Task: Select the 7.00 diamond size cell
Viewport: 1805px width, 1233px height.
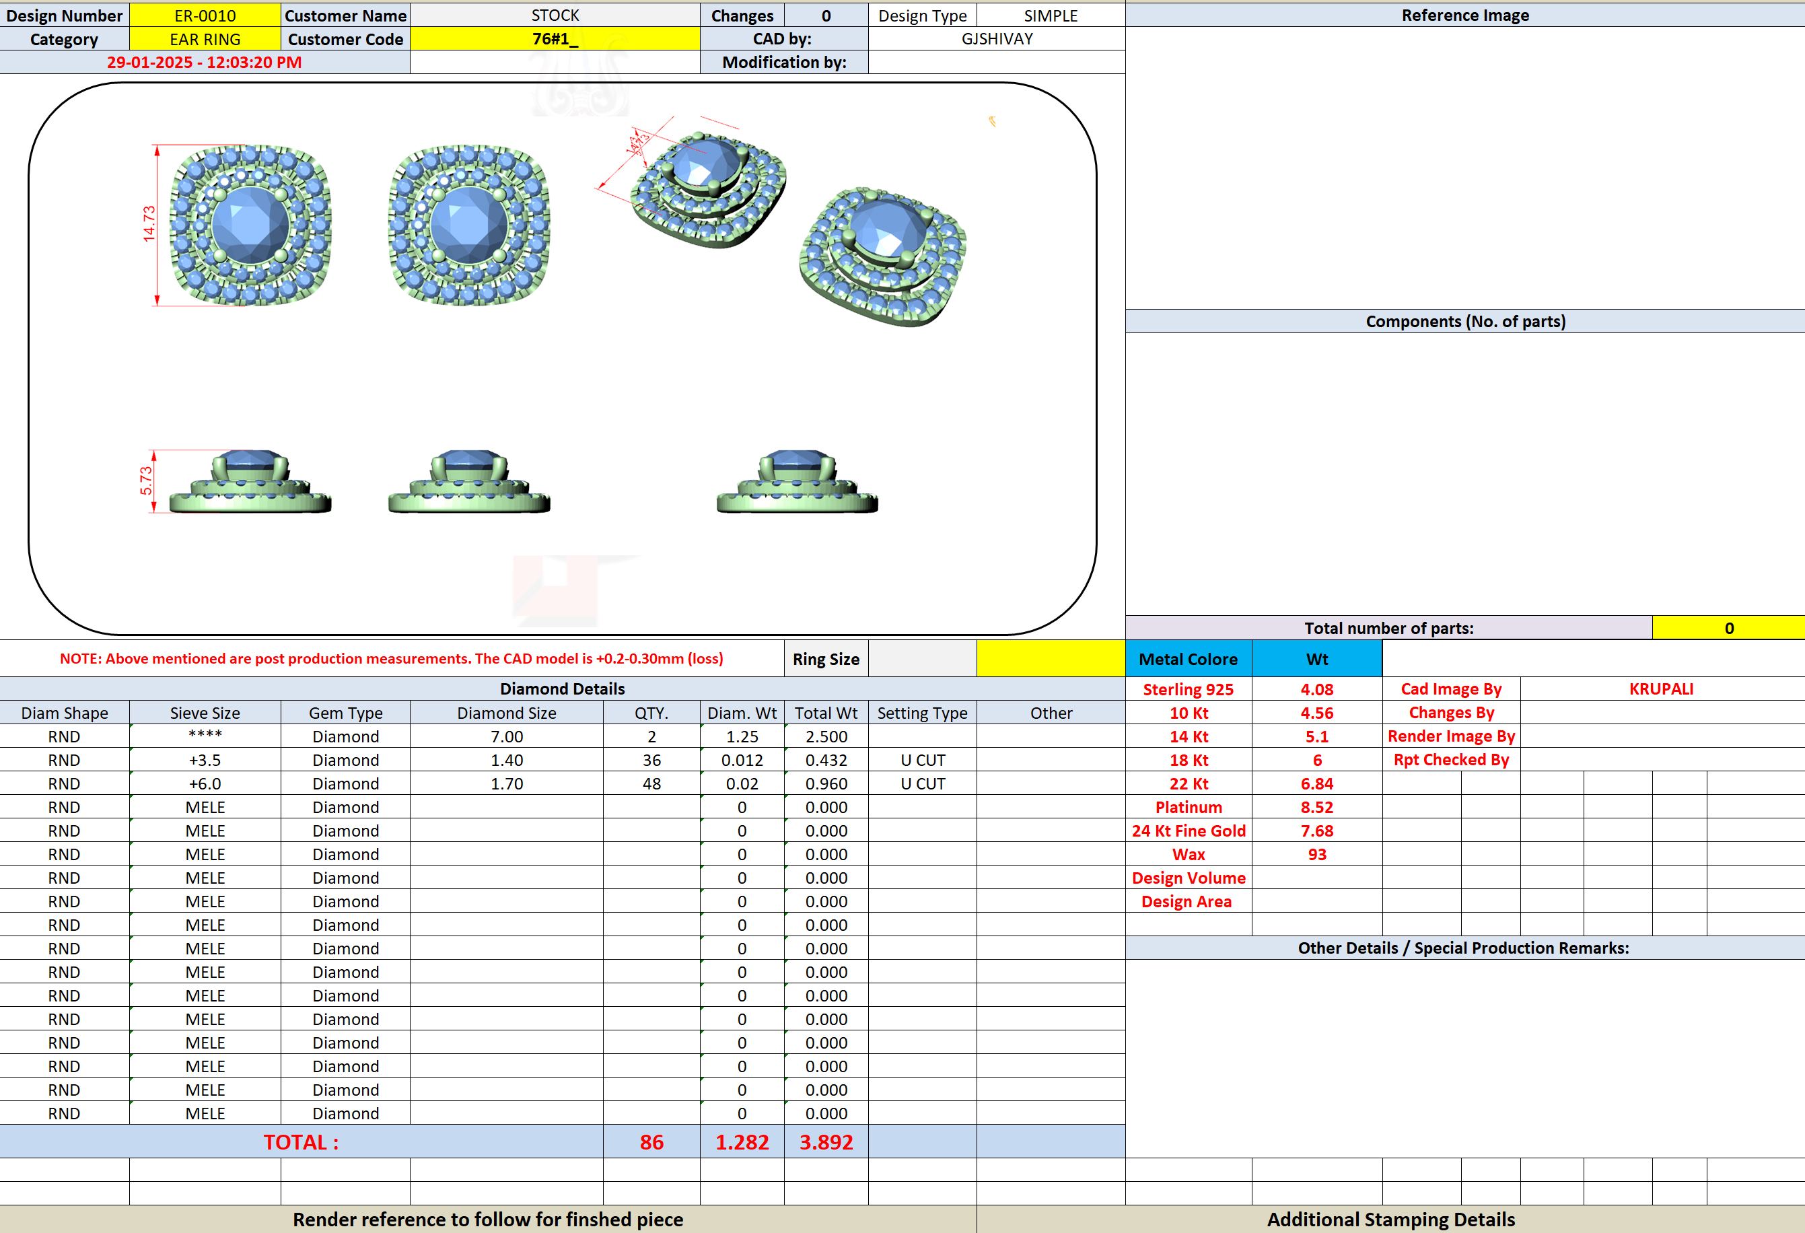Action: pyautogui.click(x=506, y=736)
